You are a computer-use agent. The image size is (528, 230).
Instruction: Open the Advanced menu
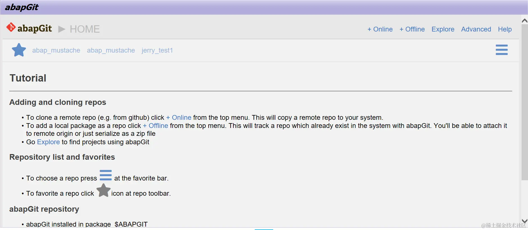click(x=476, y=29)
